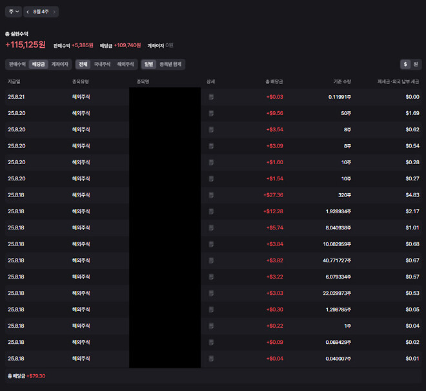This screenshot has width=426, height=391.
Task: Click the $4.83 tax cell
Action: 412,195
